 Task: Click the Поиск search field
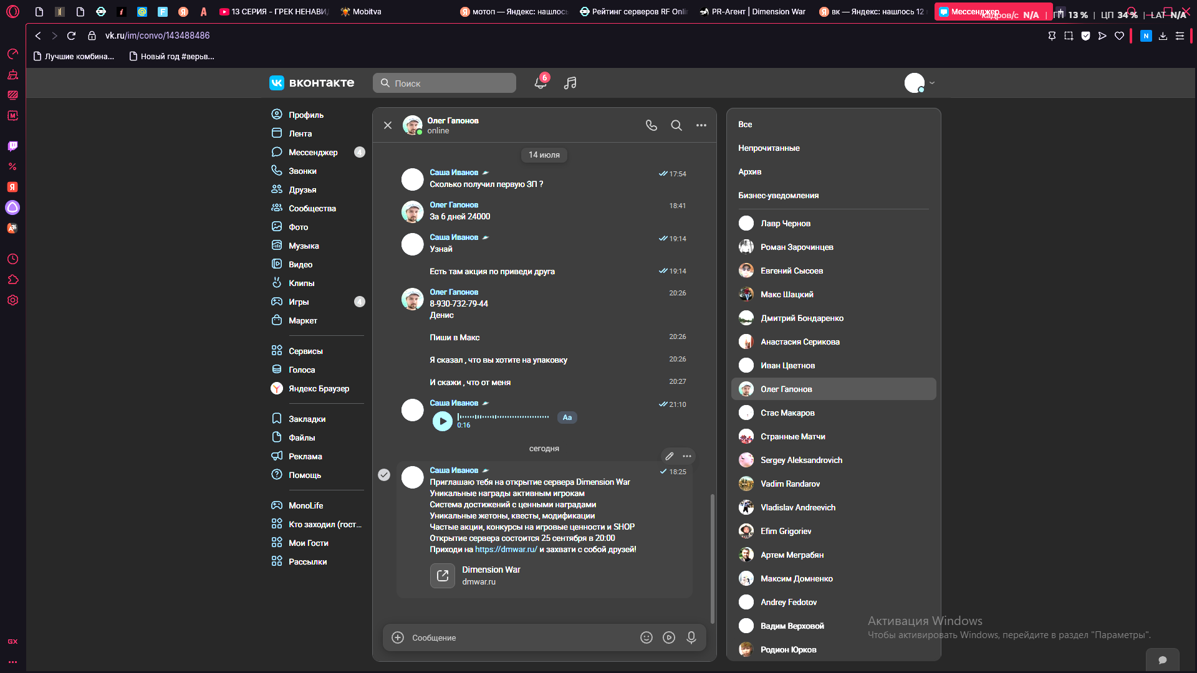[445, 83]
